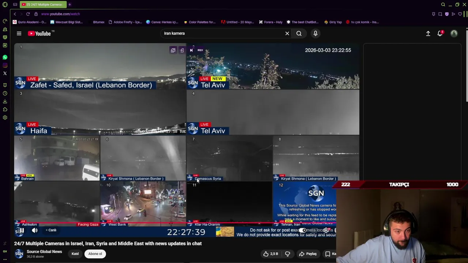Open the player settings gear
Image resolution: width=468 pixels, height=263 pixels.
click(326, 230)
